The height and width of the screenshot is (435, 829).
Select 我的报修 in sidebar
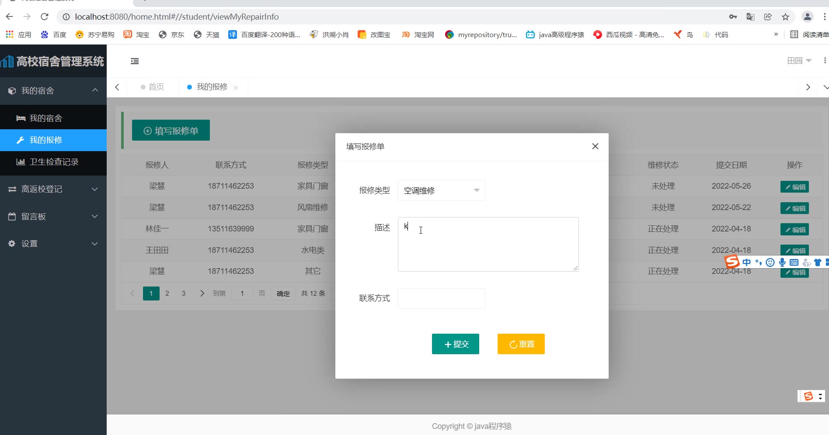53,140
